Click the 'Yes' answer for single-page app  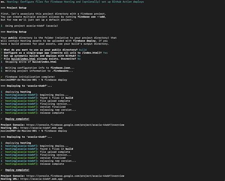point(105,53)
